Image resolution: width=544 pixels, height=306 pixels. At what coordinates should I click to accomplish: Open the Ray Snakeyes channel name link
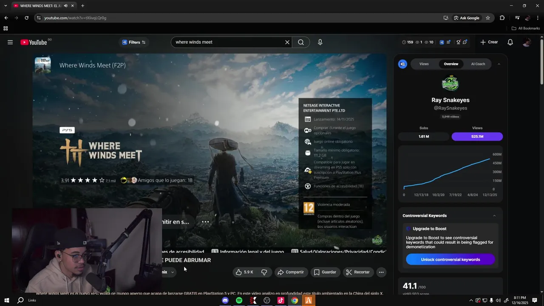[x=450, y=100]
